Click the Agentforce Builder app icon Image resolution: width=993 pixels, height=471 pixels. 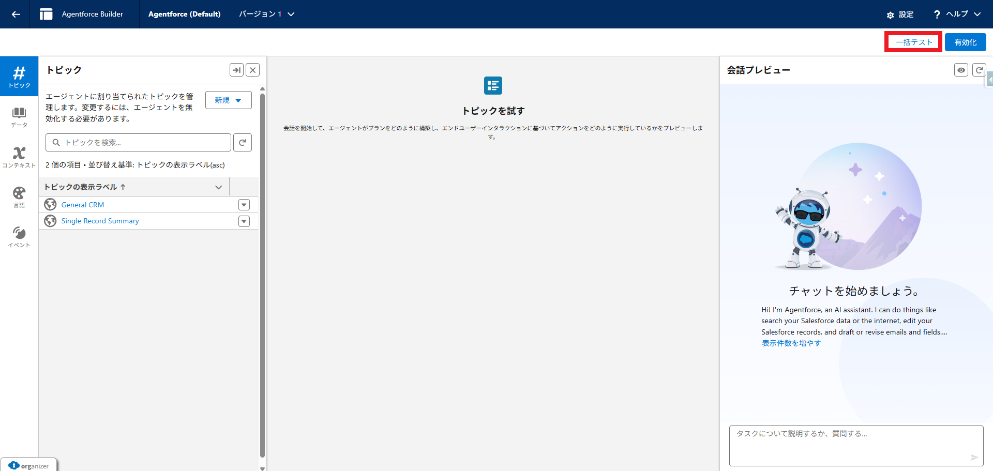click(x=46, y=14)
